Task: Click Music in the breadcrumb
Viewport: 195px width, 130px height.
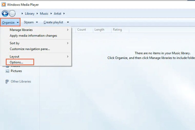Action: pos(44,14)
